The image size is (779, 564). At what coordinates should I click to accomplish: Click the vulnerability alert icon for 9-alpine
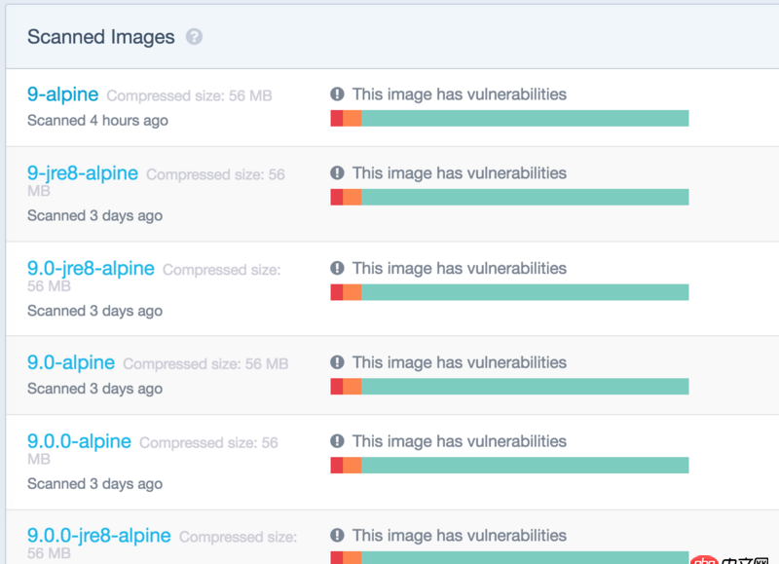tap(336, 94)
